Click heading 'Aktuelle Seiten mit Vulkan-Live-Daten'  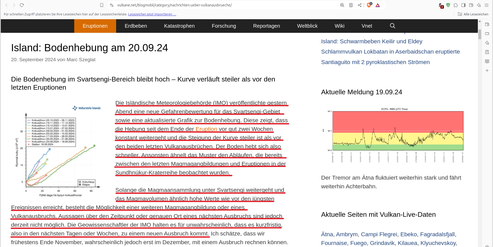point(378,215)
